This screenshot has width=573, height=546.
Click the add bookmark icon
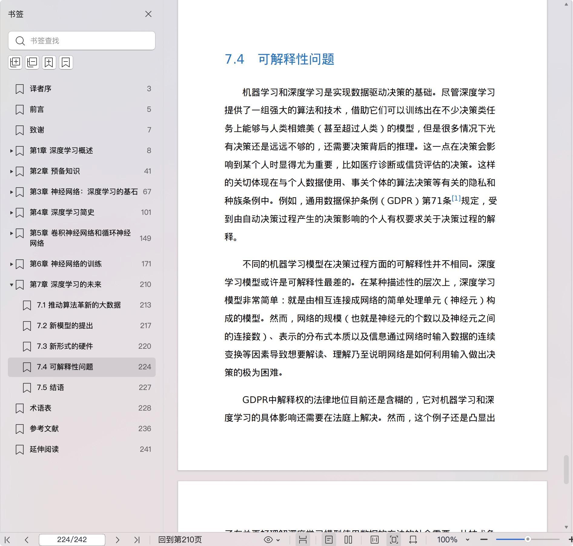click(x=49, y=62)
